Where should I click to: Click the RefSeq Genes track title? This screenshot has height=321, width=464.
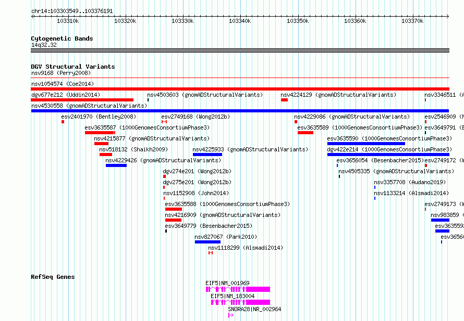tap(53, 277)
